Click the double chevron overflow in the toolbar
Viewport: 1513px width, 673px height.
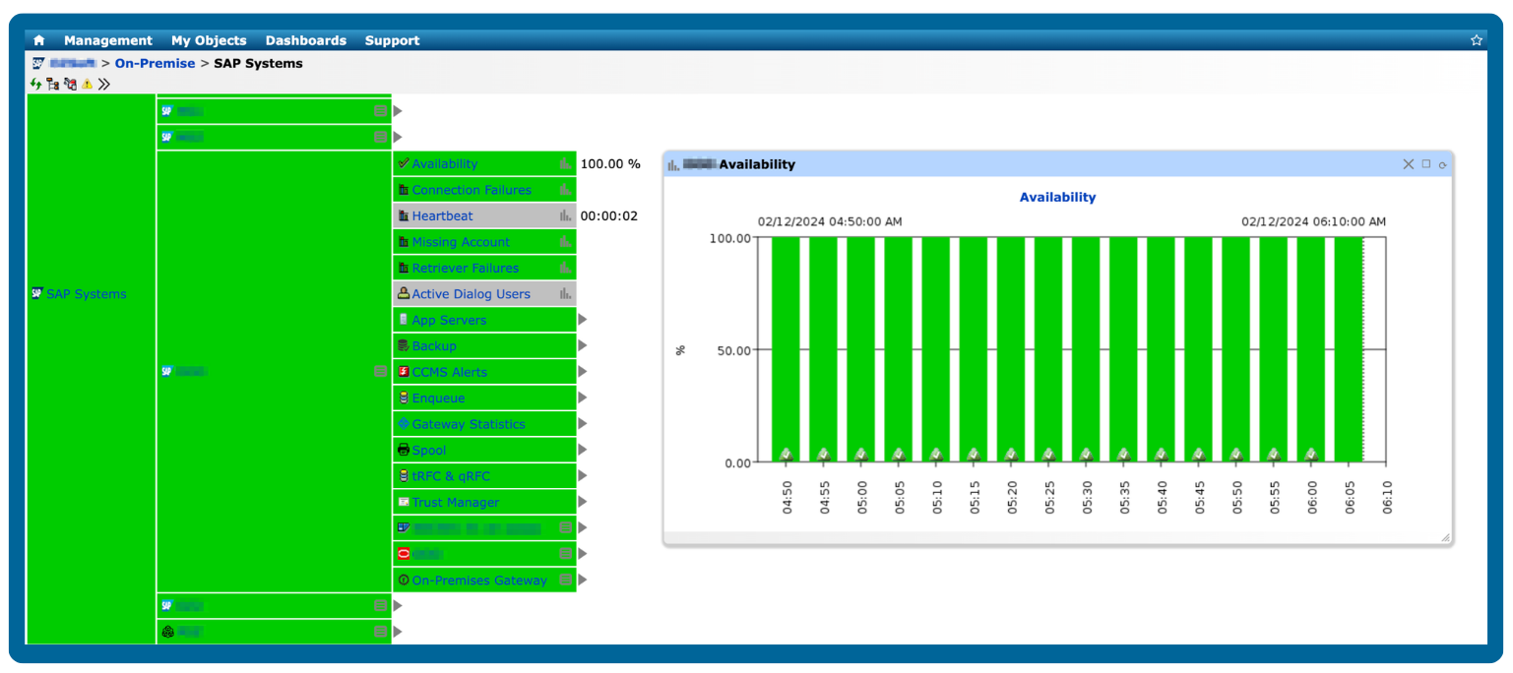[103, 84]
